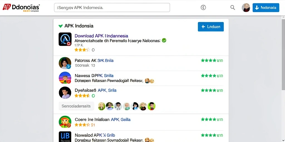Viewport: 285px width, 142px height.
Task: Open the Nowalod APK Grilb entry
Action: 95,135
